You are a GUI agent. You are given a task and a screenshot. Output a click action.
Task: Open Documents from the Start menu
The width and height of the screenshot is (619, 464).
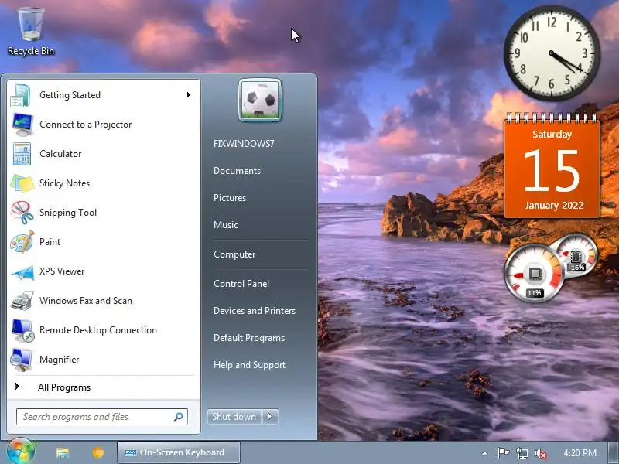[x=237, y=171]
